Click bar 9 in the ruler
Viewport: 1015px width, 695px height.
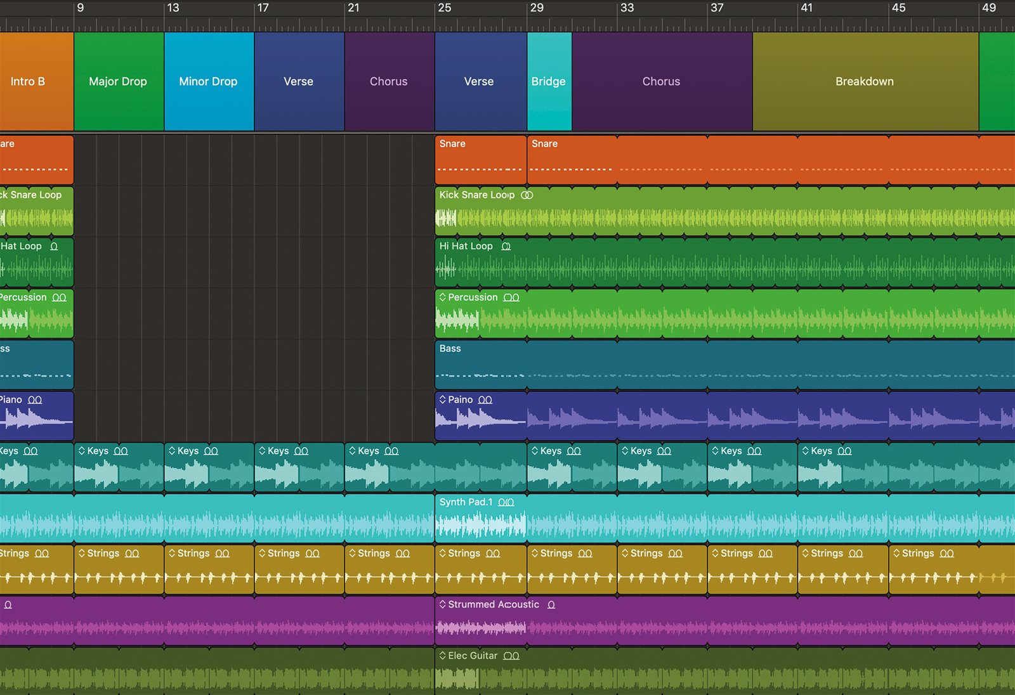pos(80,8)
